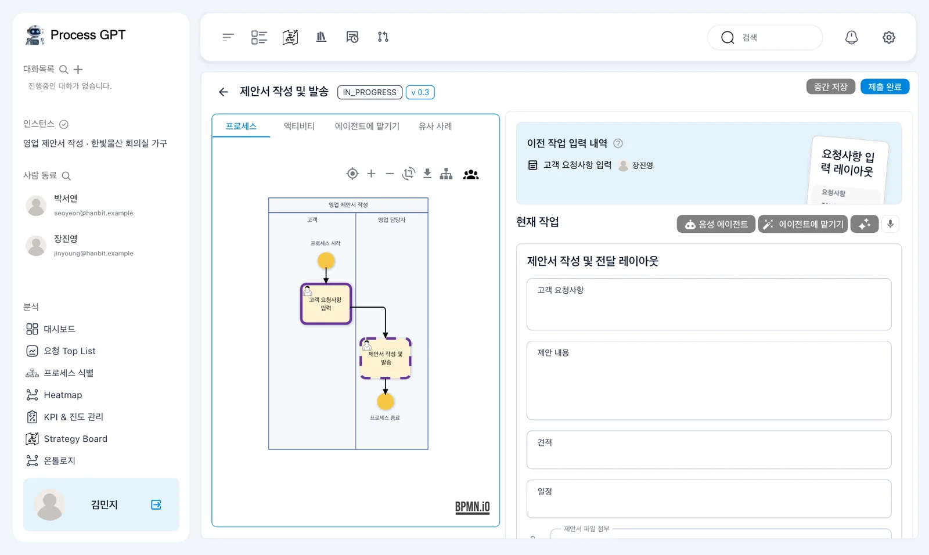The width and height of the screenshot is (929, 555).
Task: Search colleagues magnifier next to 사람 동료
Action: (66, 176)
